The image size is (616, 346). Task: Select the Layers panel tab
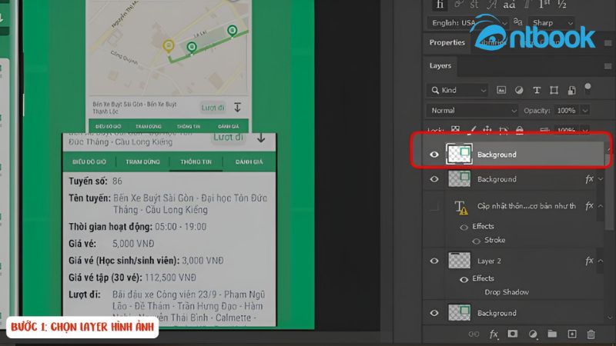click(x=440, y=66)
